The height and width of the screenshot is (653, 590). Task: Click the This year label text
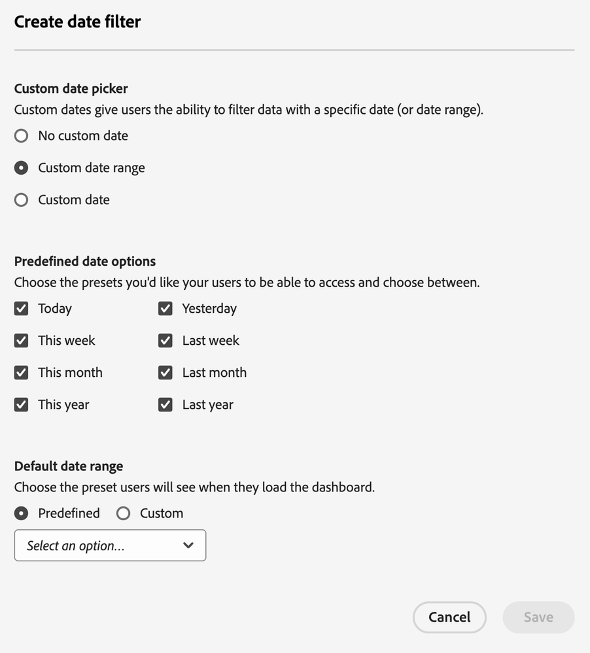[63, 405]
